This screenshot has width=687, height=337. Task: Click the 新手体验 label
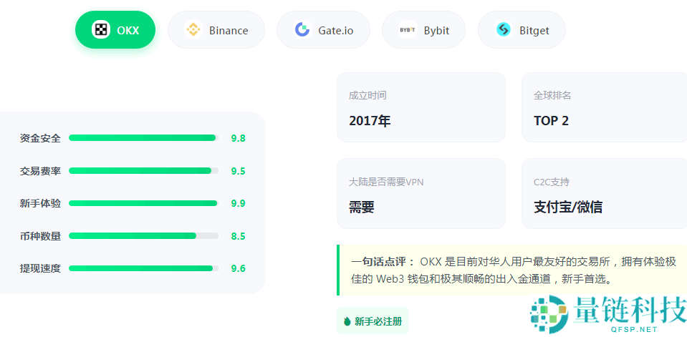[x=40, y=203]
